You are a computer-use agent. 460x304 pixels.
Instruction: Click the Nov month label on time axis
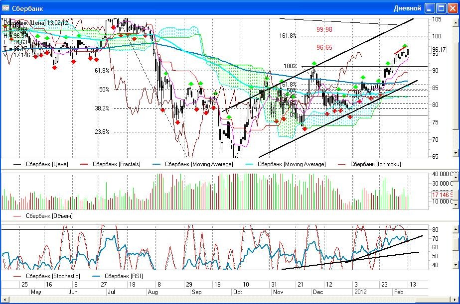point(278,292)
